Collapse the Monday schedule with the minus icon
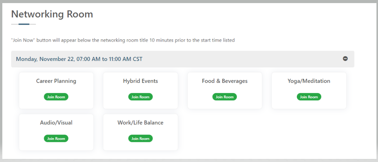 click(x=345, y=59)
